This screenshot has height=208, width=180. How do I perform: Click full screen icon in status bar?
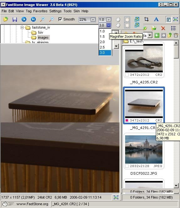click(x=116, y=197)
